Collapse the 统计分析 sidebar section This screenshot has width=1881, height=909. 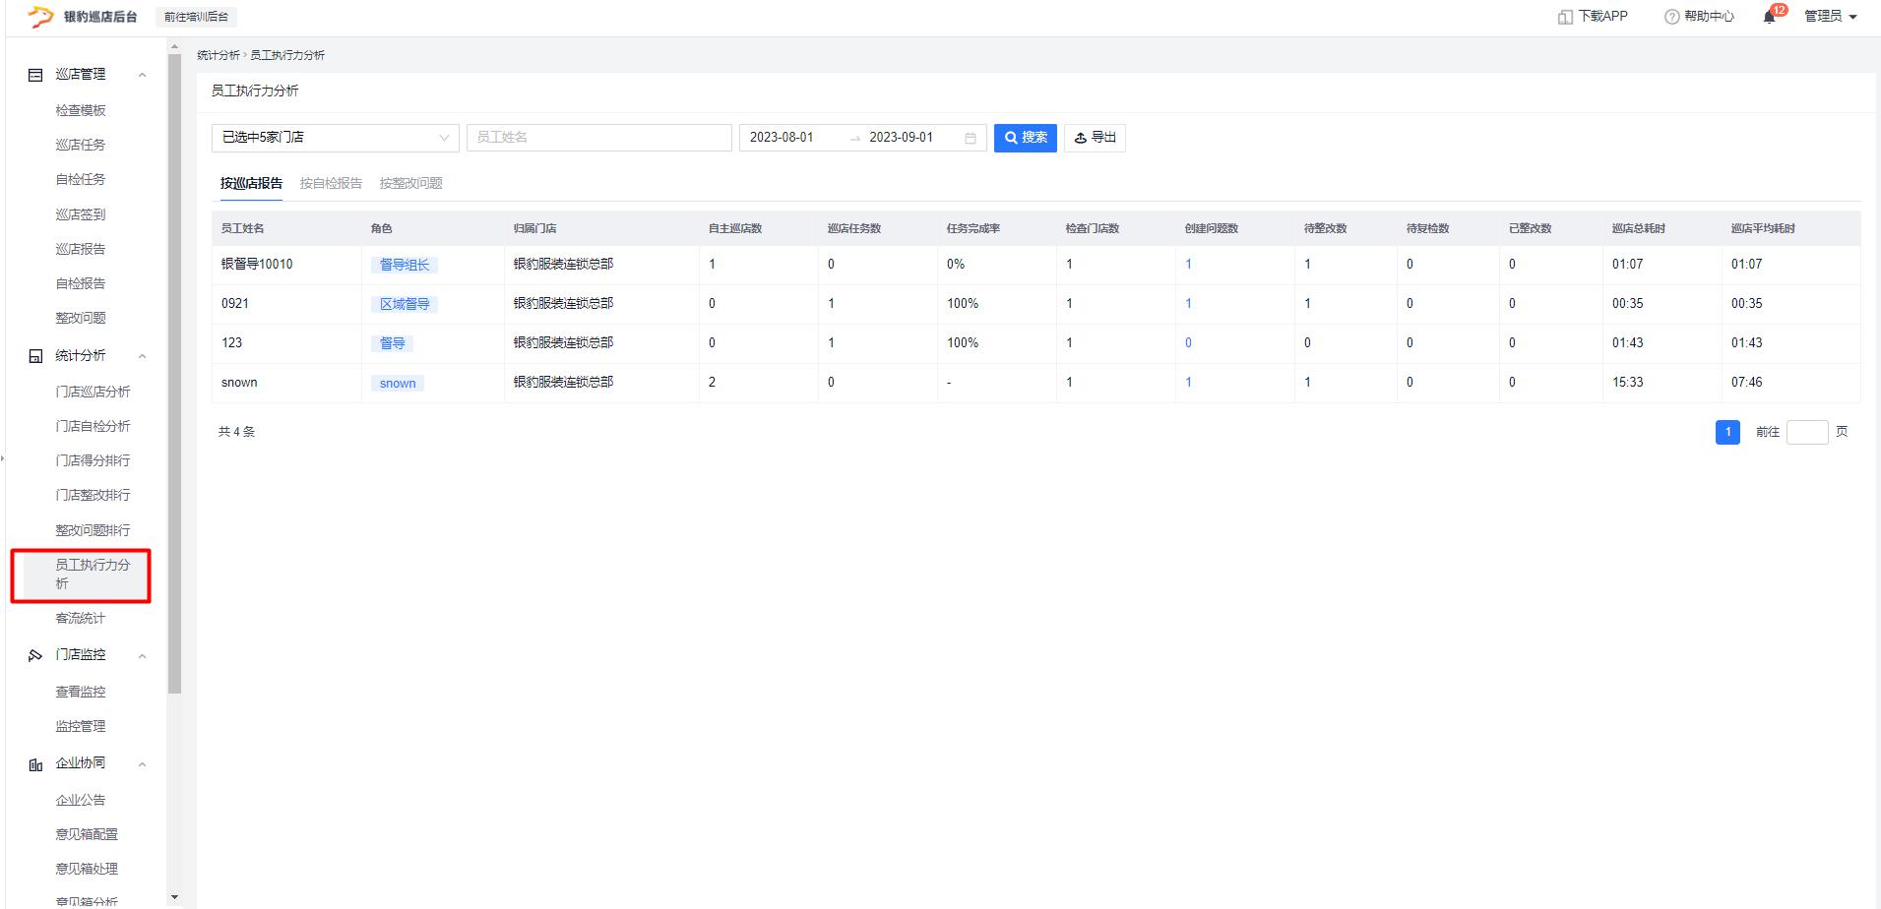142,356
